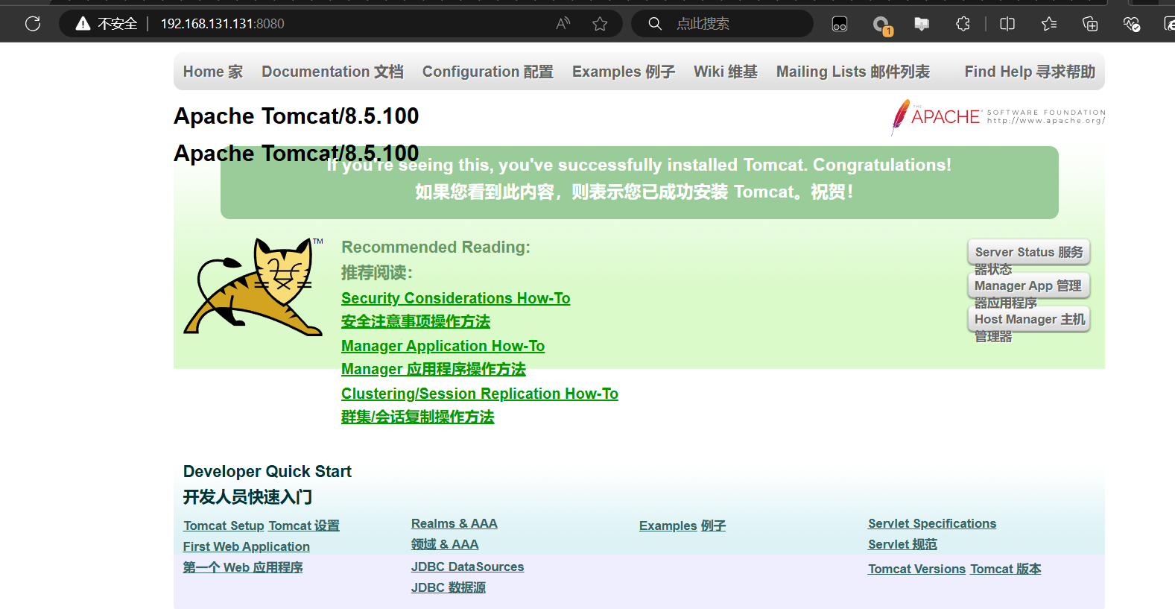Open the Collections icon
1175x609 pixels.
click(x=1090, y=24)
